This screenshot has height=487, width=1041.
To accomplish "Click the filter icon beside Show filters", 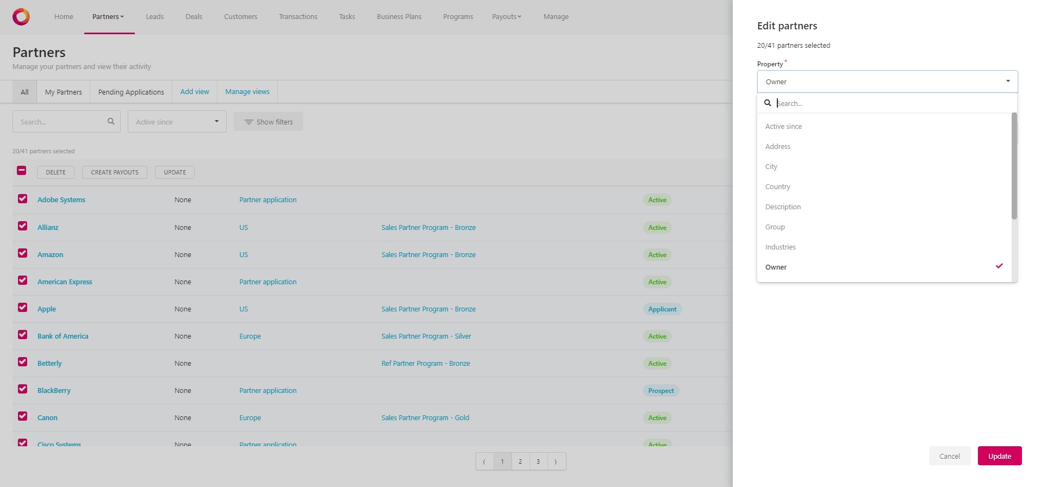I will (248, 122).
